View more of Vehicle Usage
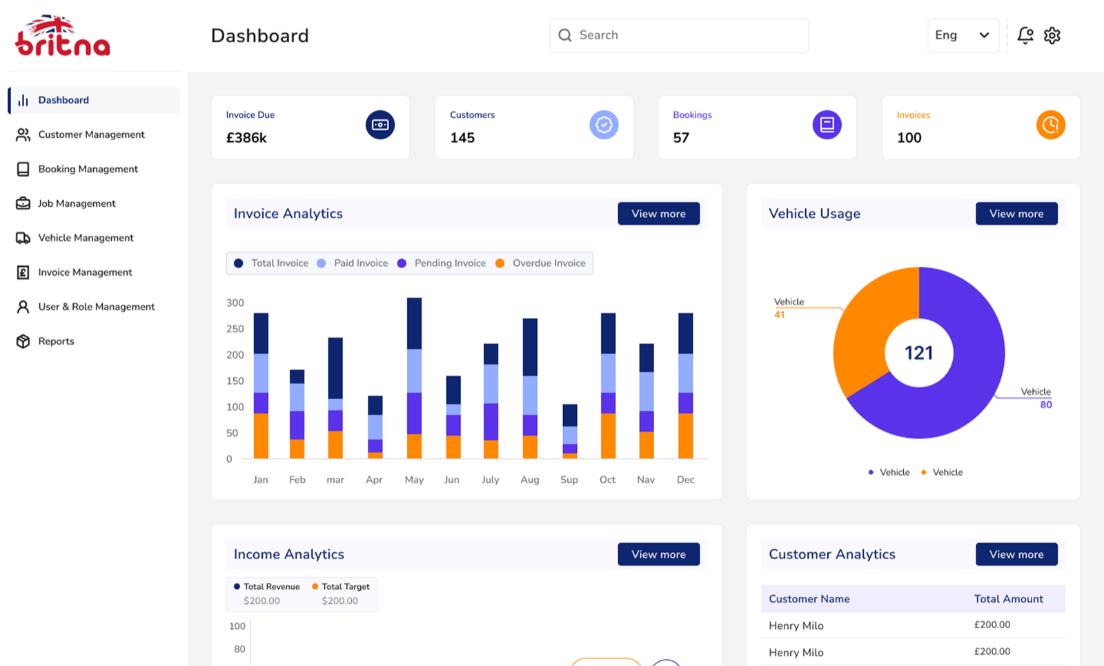Screen dimensions: 1104x666 [x=1016, y=214]
